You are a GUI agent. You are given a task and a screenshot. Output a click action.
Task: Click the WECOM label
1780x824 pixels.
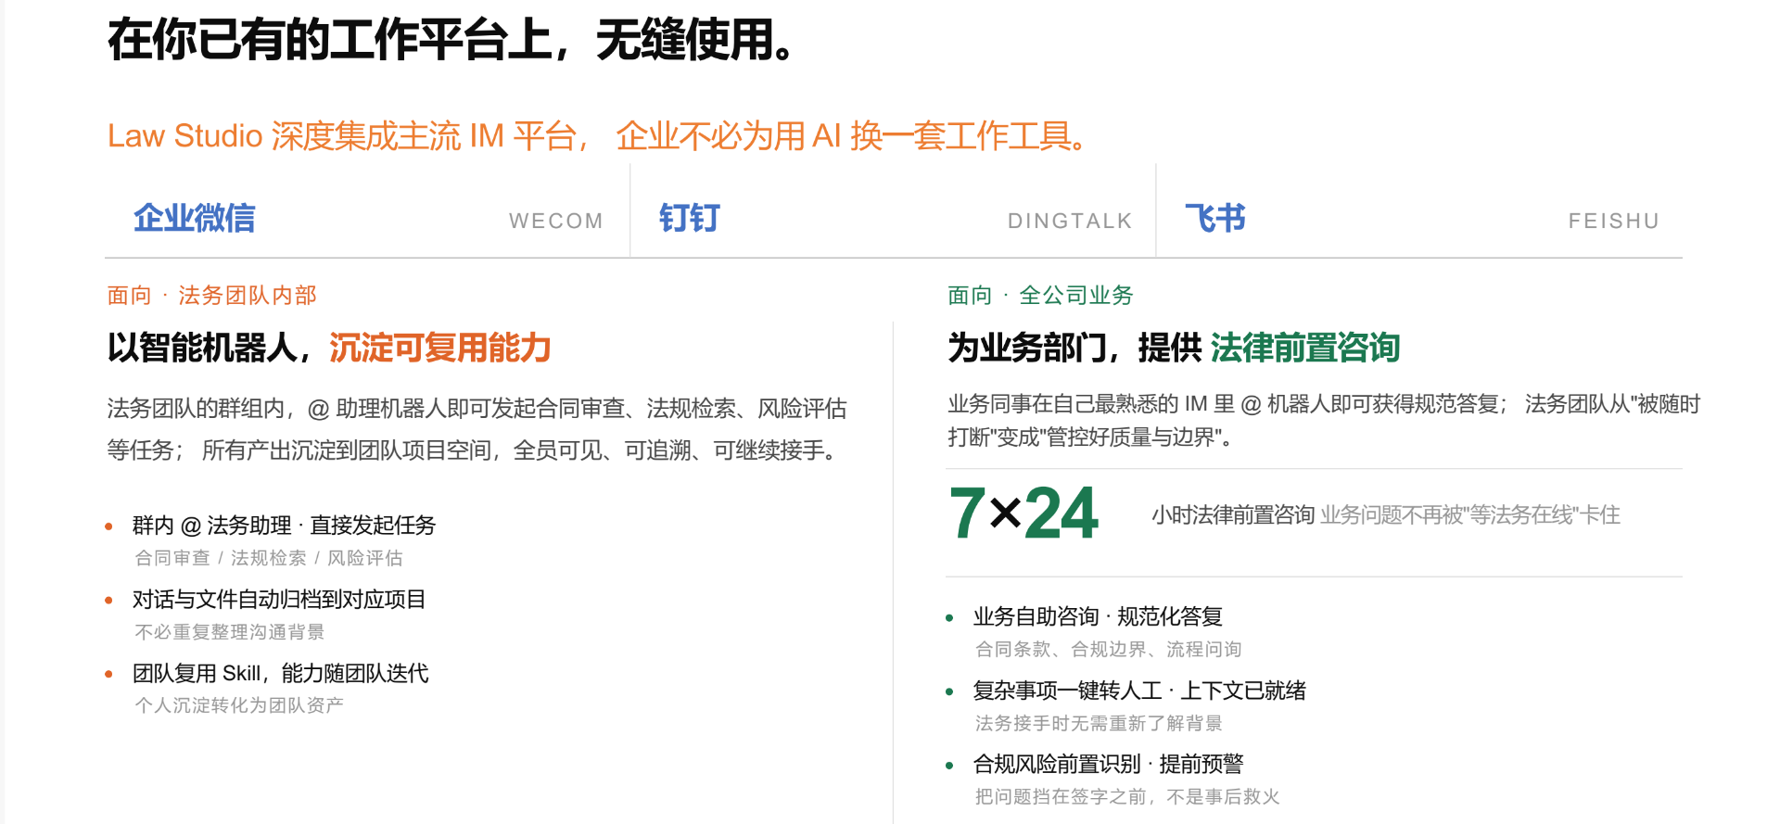point(556,222)
